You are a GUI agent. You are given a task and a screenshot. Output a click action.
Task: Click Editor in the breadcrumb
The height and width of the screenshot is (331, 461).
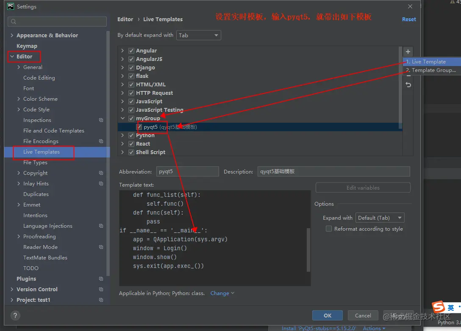click(125, 19)
